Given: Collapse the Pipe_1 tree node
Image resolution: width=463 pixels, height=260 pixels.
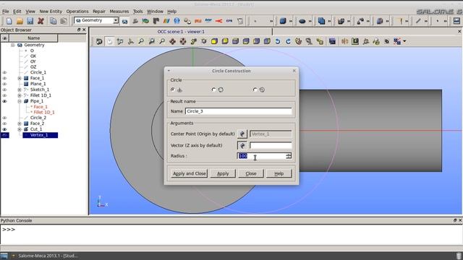Looking at the screenshot, I should click(x=20, y=101).
